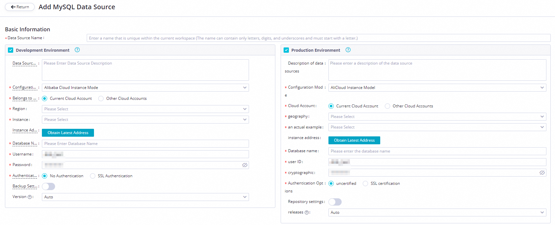This screenshot has height=225, width=555.
Task: Click the Data Source Name input field
Action: point(318,38)
